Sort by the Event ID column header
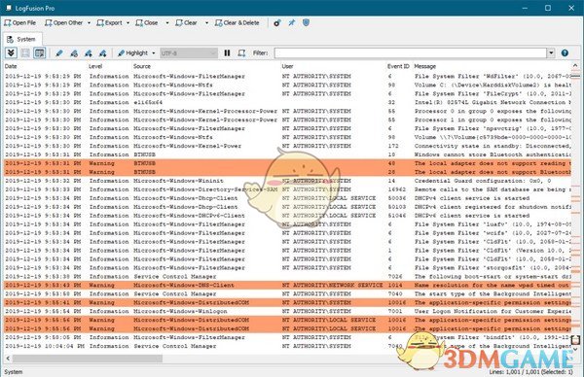584x377 pixels. (398, 66)
